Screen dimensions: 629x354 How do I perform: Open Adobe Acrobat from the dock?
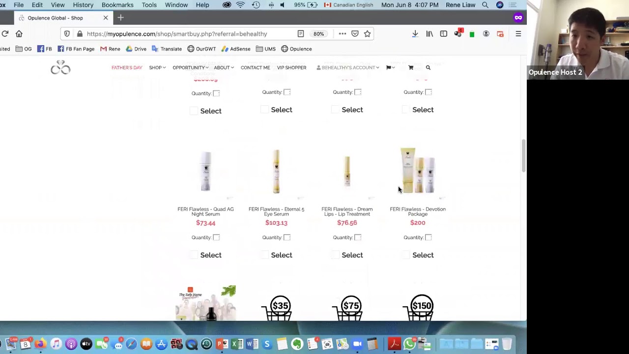point(394,344)
